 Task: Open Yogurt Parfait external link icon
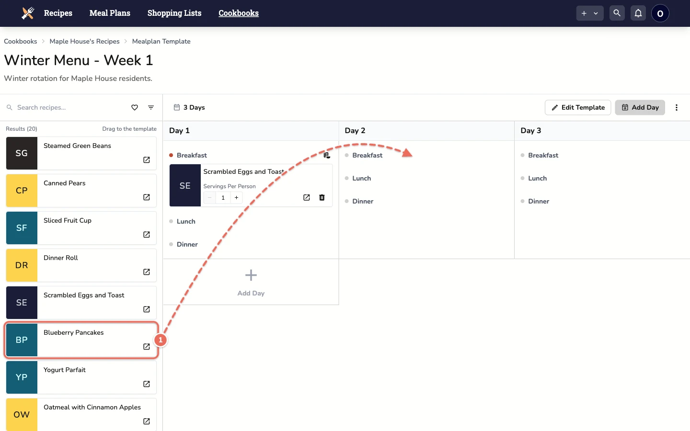click(147, 384)
